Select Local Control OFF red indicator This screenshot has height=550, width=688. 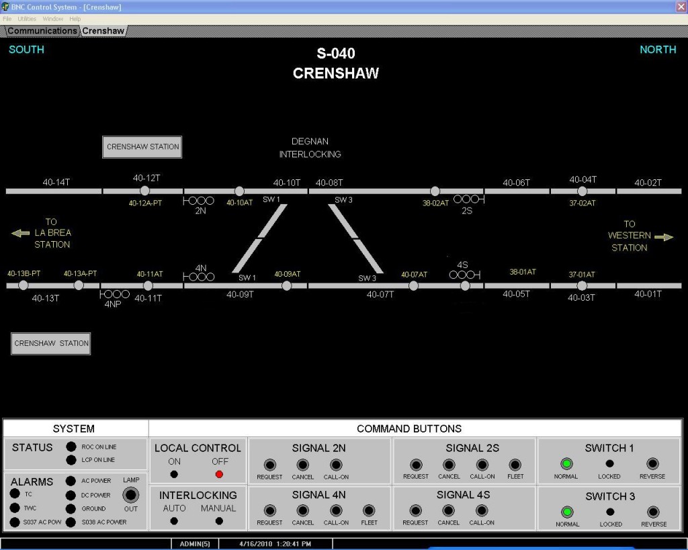219,474
